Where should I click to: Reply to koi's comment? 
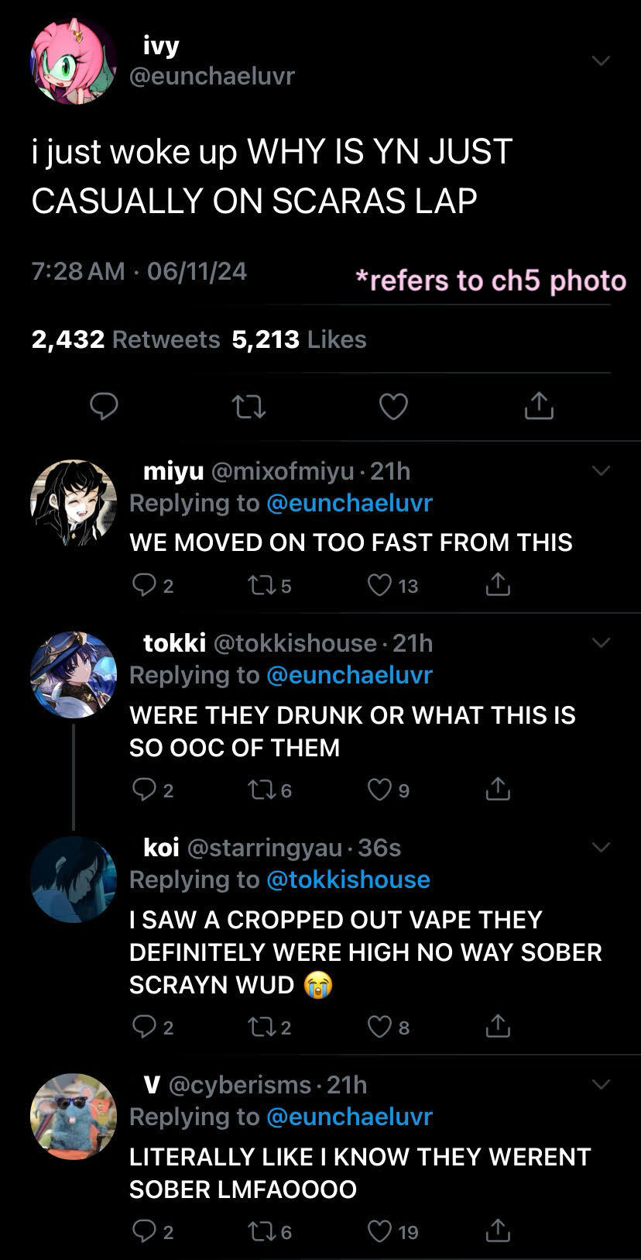coord(145,1027)
